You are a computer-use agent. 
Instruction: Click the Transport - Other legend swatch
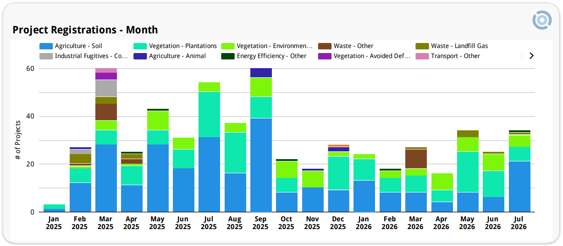(422, 56)
